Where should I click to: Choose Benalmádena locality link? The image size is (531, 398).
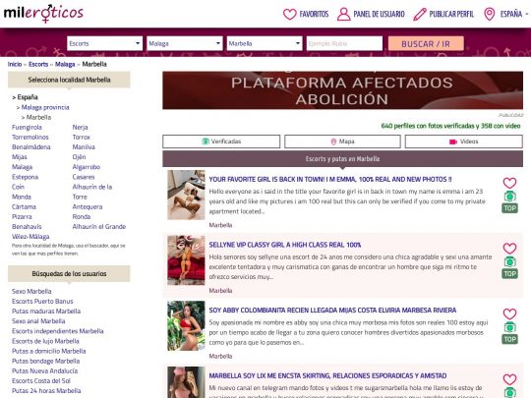click(x=31, y=146)
